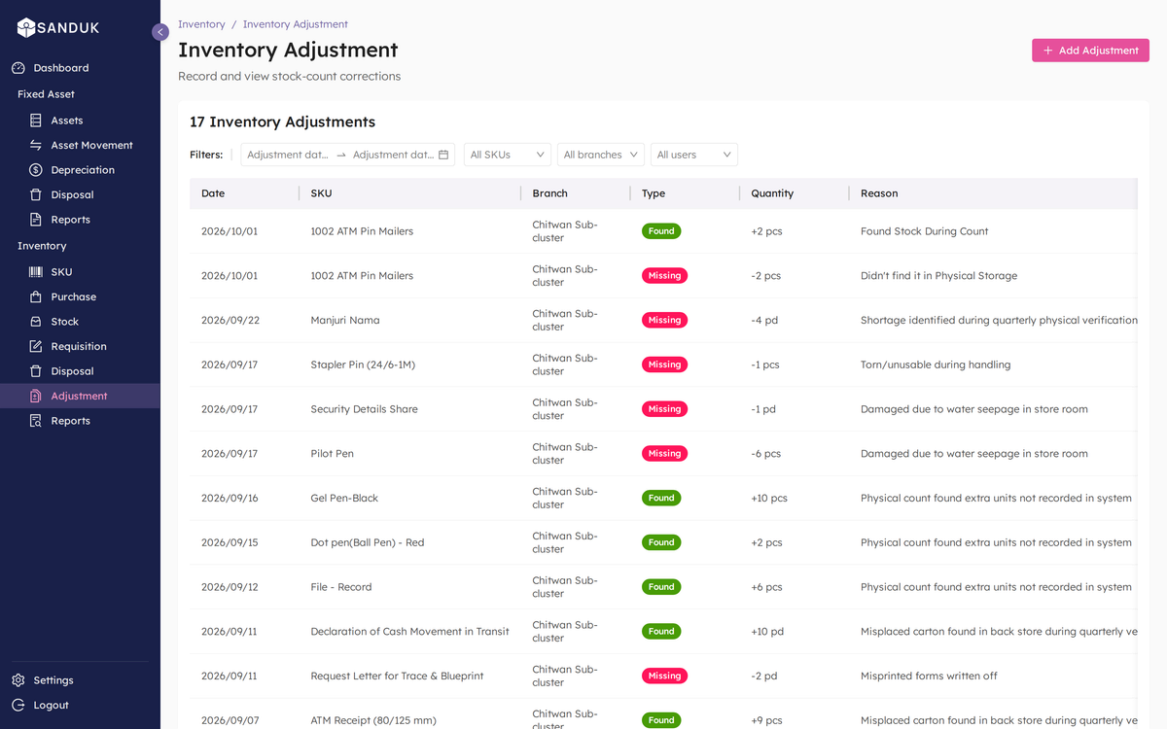Open the calendar icon in date filter
The image size is (1167, 729).
pos(443,155)
